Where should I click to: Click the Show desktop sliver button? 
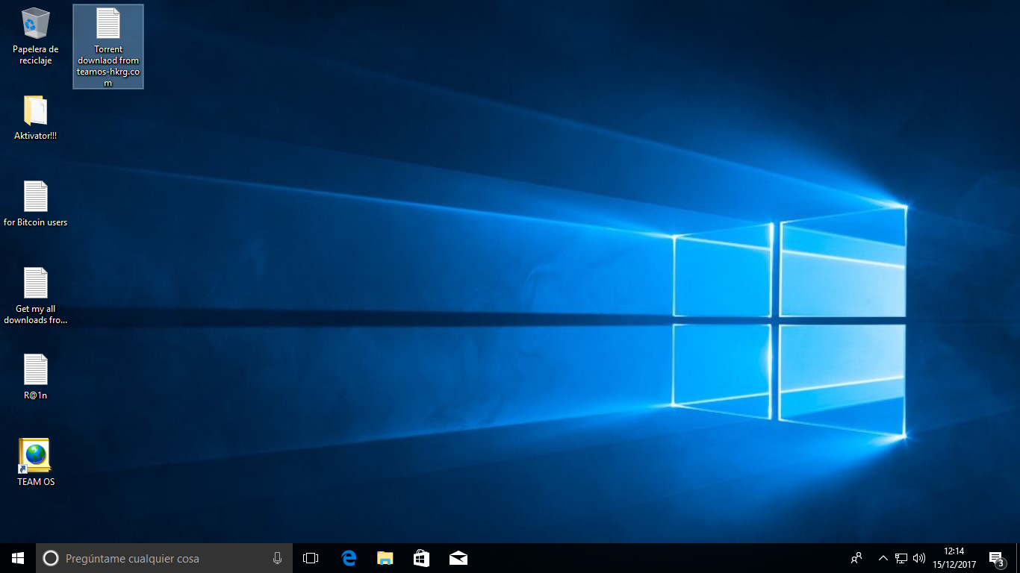1018,558
